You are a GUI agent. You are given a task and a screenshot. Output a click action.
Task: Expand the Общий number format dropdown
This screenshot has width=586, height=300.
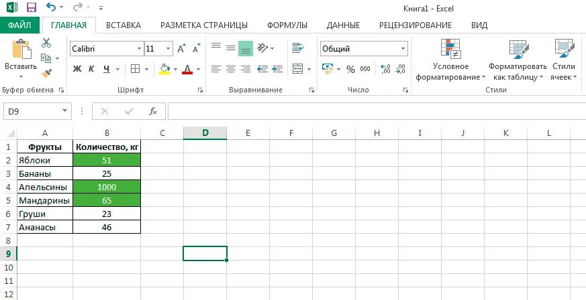pos(403,49)
